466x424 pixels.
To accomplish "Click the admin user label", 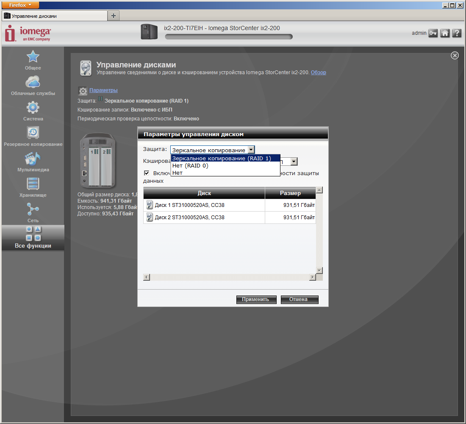I will pos(419,33).
